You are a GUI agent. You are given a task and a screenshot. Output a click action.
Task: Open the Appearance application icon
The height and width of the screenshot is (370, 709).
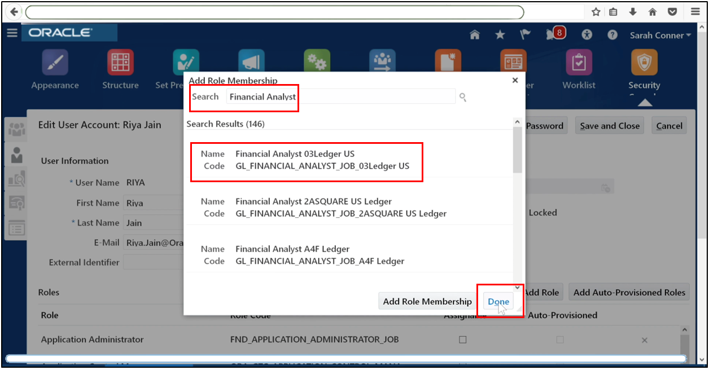[x=54, y=61]
